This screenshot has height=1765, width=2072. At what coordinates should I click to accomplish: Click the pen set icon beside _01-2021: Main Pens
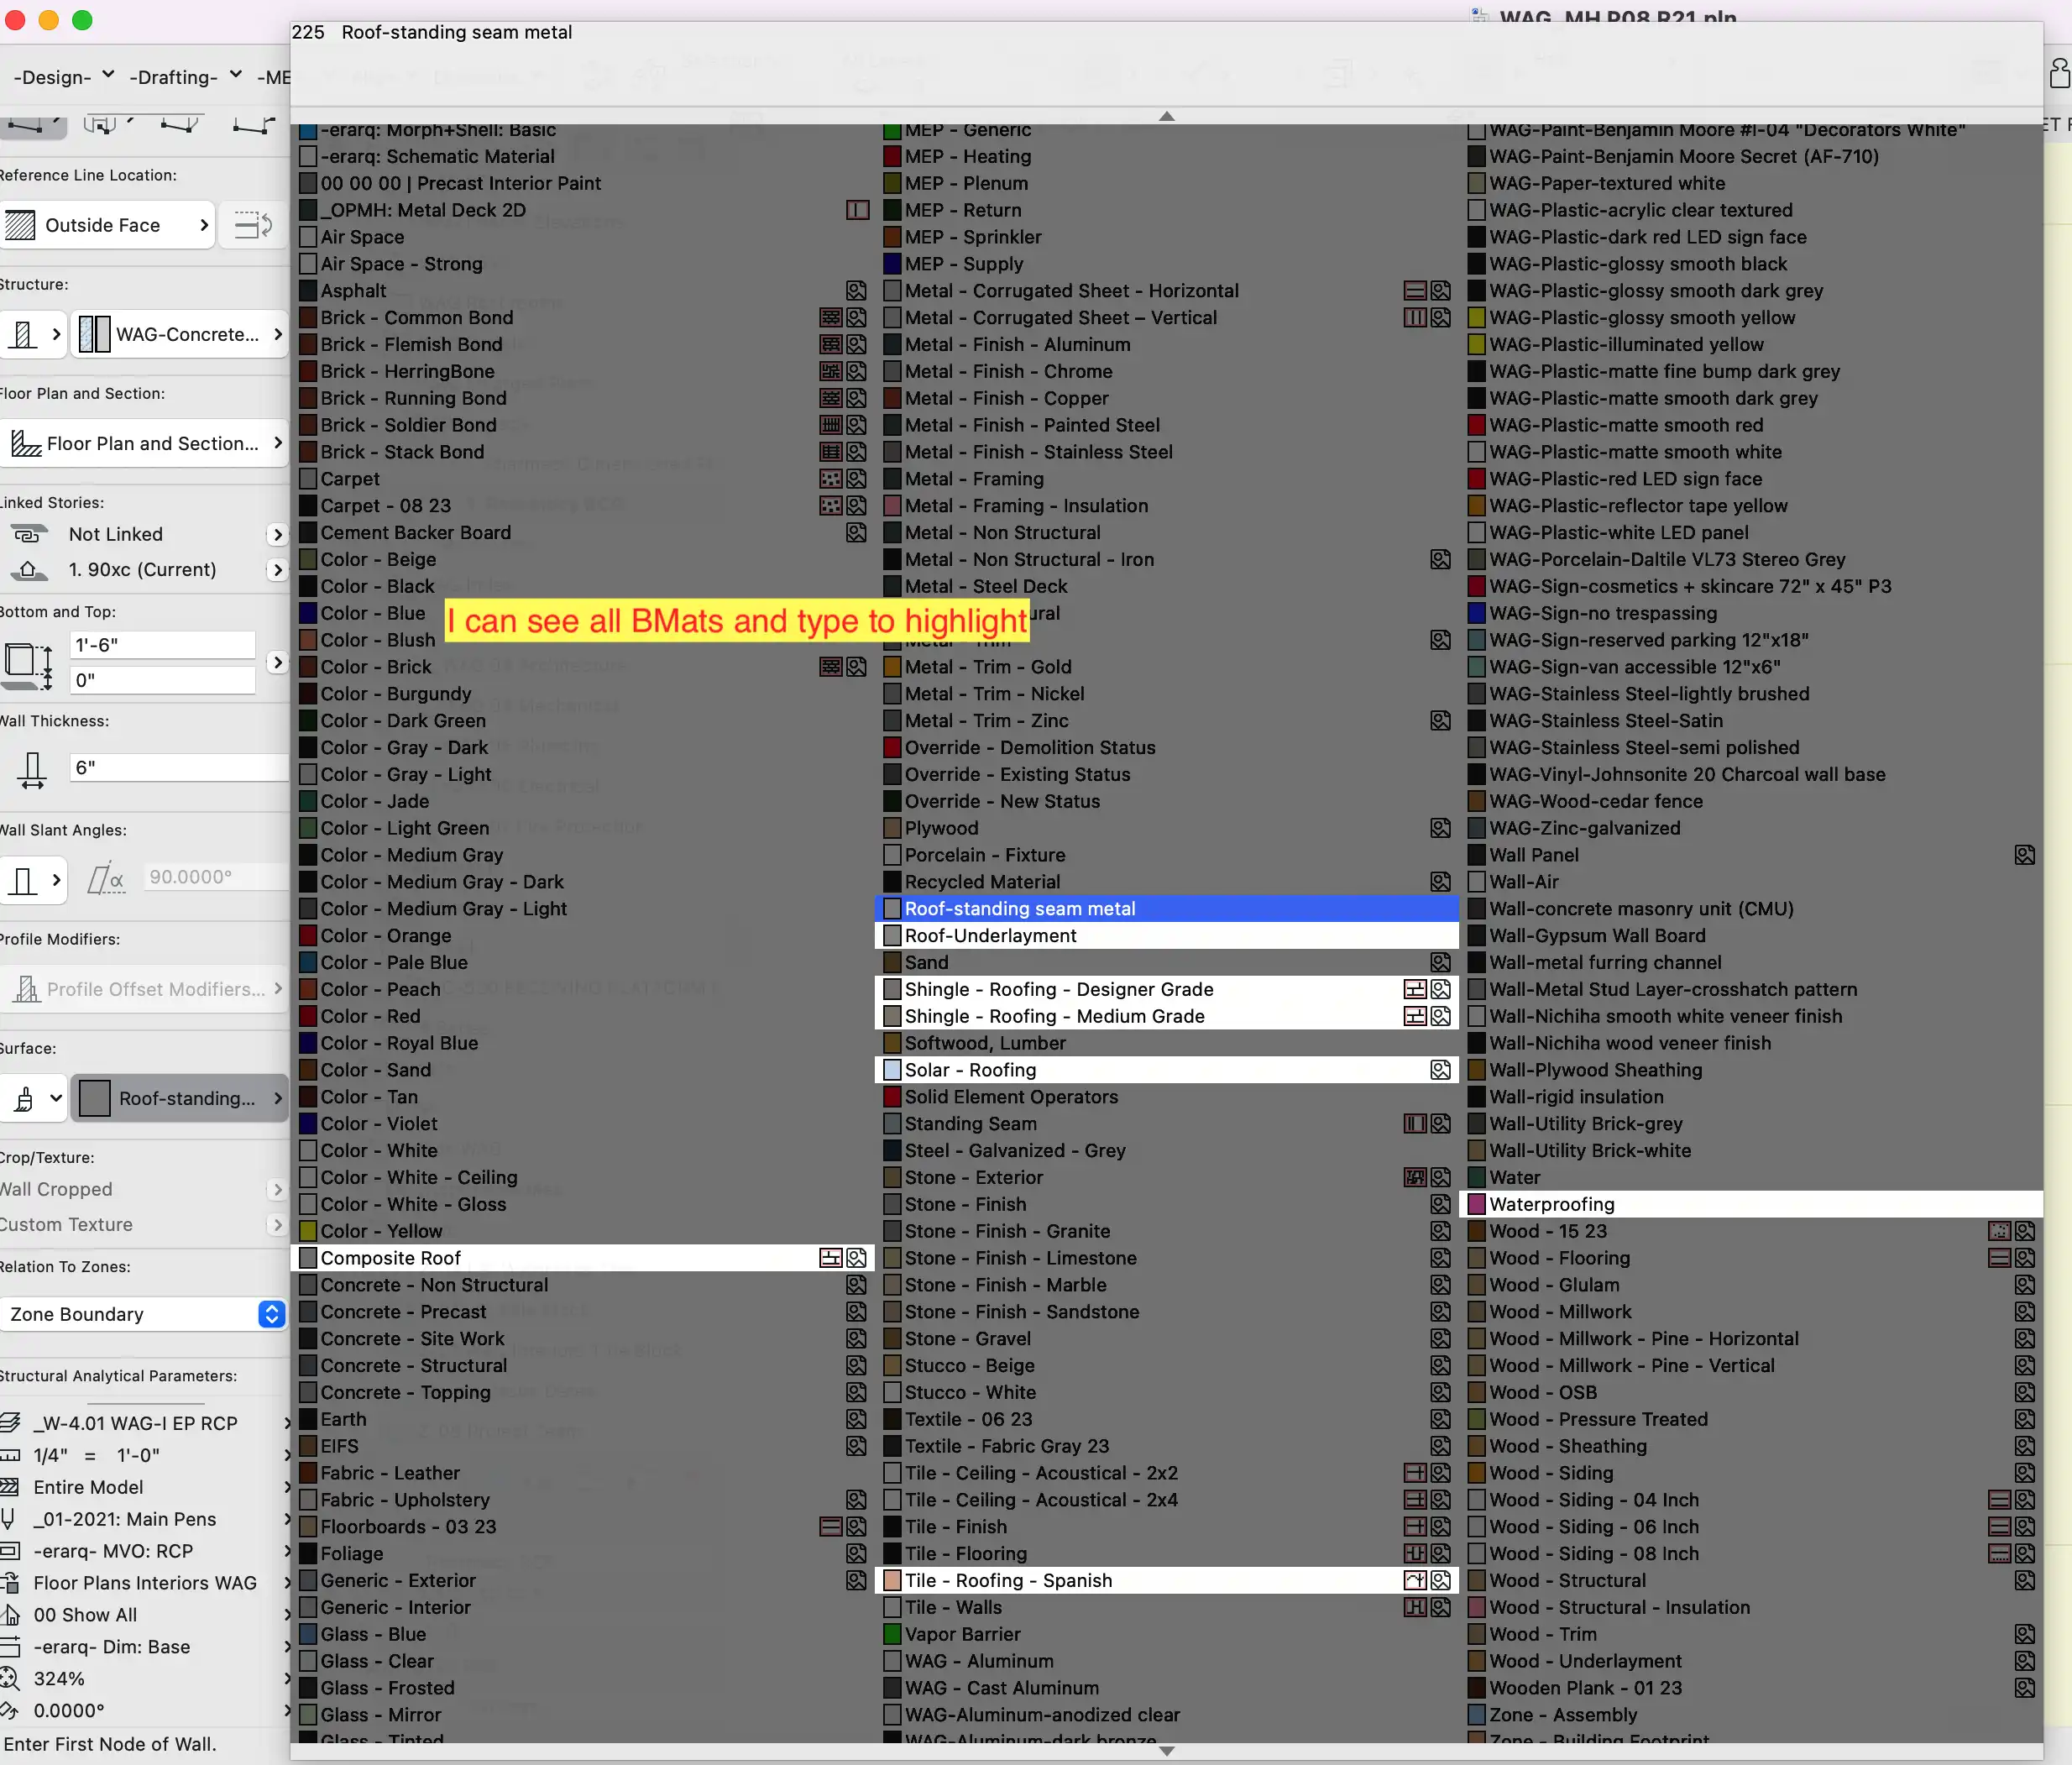click(8, 1519)
